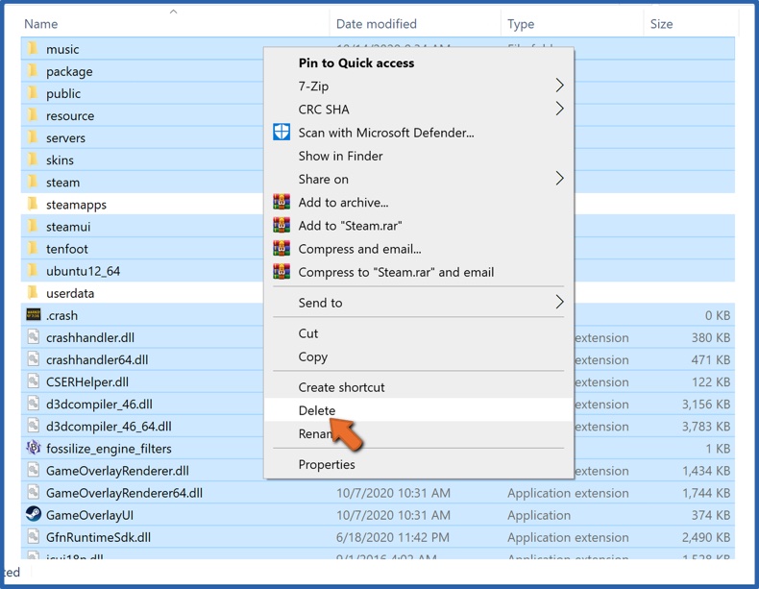Click the steam folder icon
This screenshot has height=589, width=759.
[33, 182]
